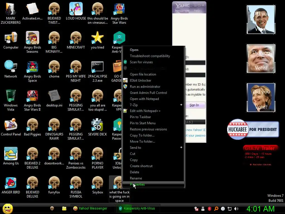Open the Computer desktop icon

point(11,40)
